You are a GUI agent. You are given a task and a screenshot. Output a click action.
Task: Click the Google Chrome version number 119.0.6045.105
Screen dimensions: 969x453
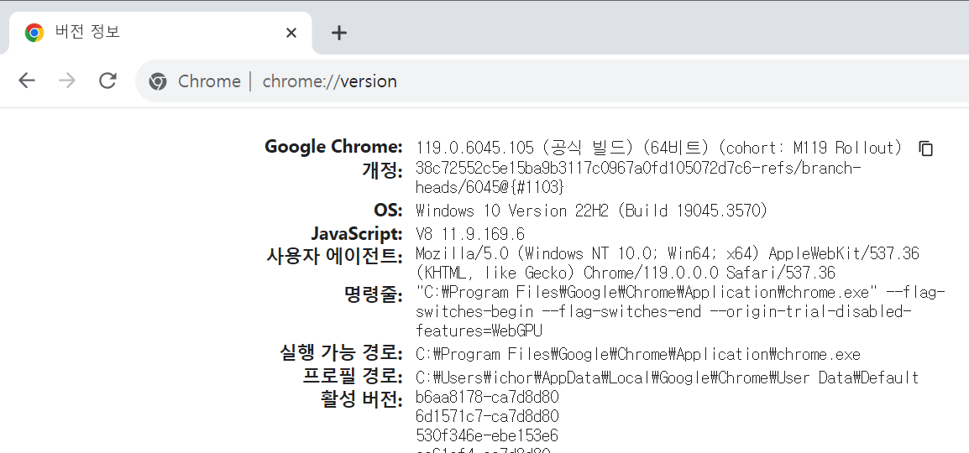[474, 148]
